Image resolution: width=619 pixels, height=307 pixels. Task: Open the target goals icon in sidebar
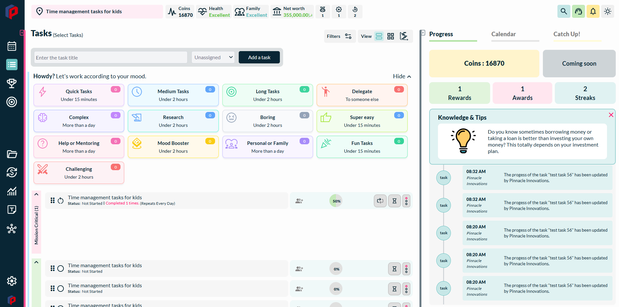tap(12, 102)
